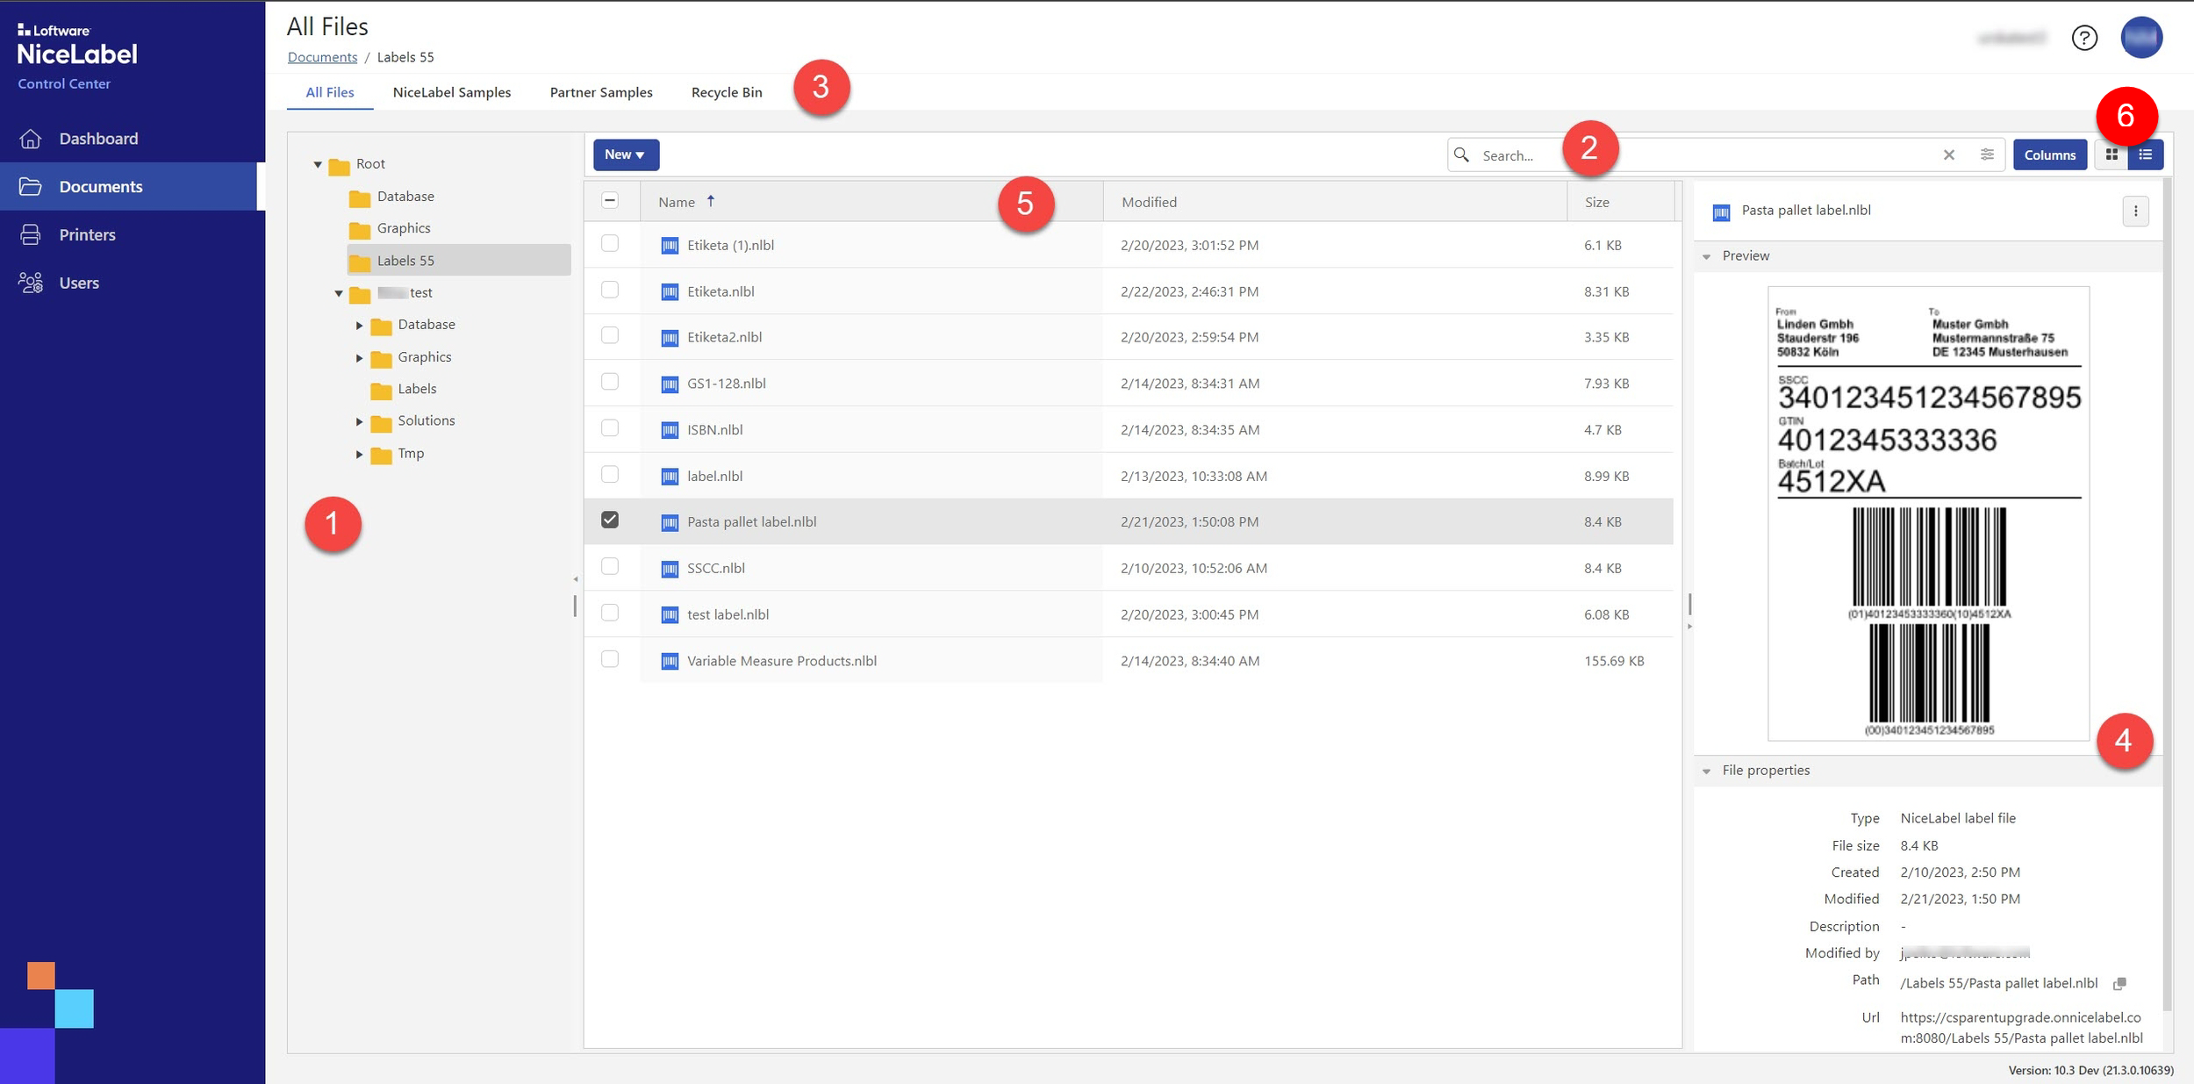Open the Dashboard home icon

click(31, 139)
